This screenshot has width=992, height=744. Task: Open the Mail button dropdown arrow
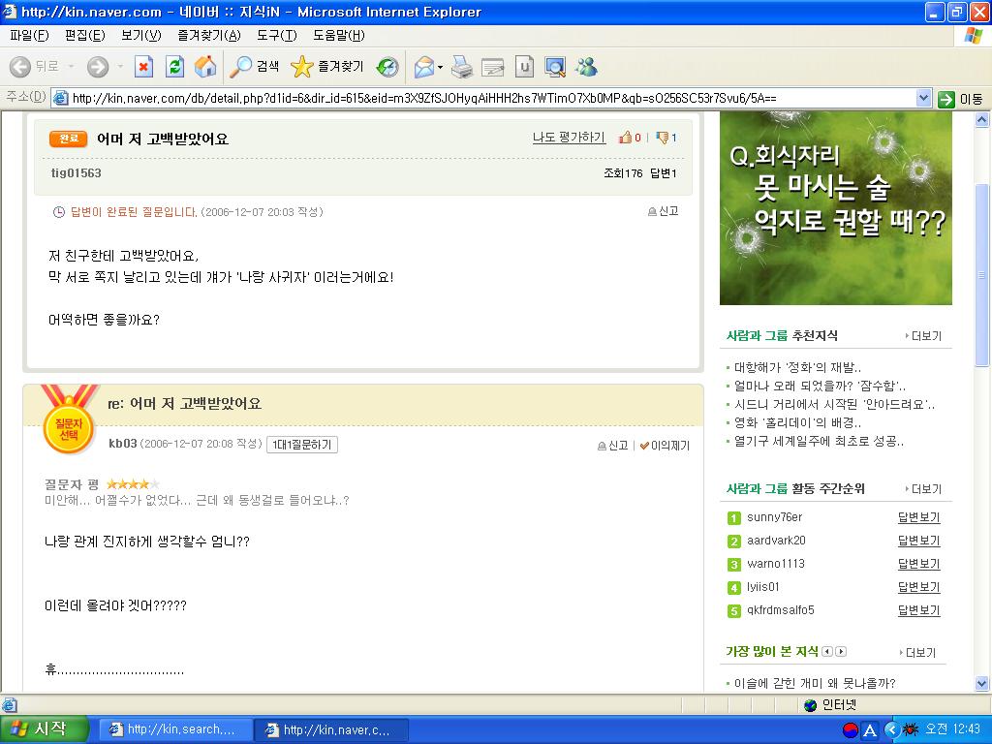(x=441, y=67)
